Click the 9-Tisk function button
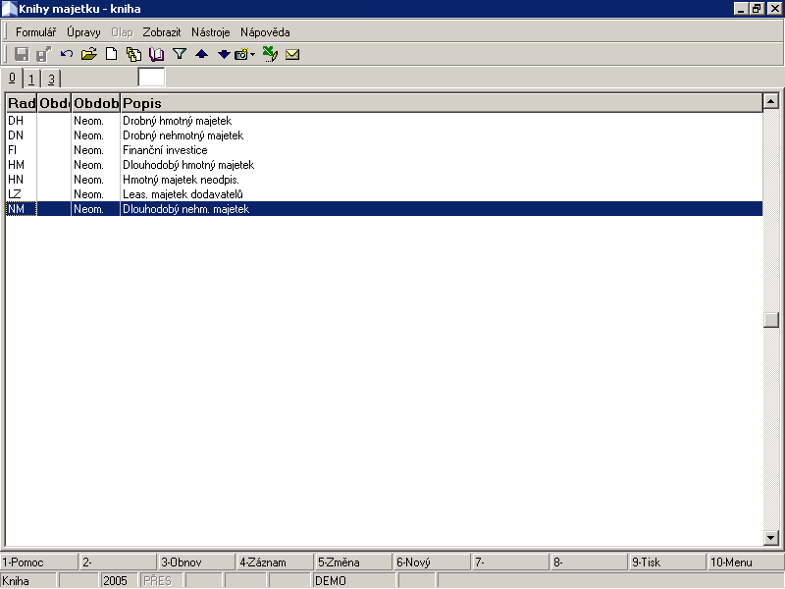 [x=667, y=562]
